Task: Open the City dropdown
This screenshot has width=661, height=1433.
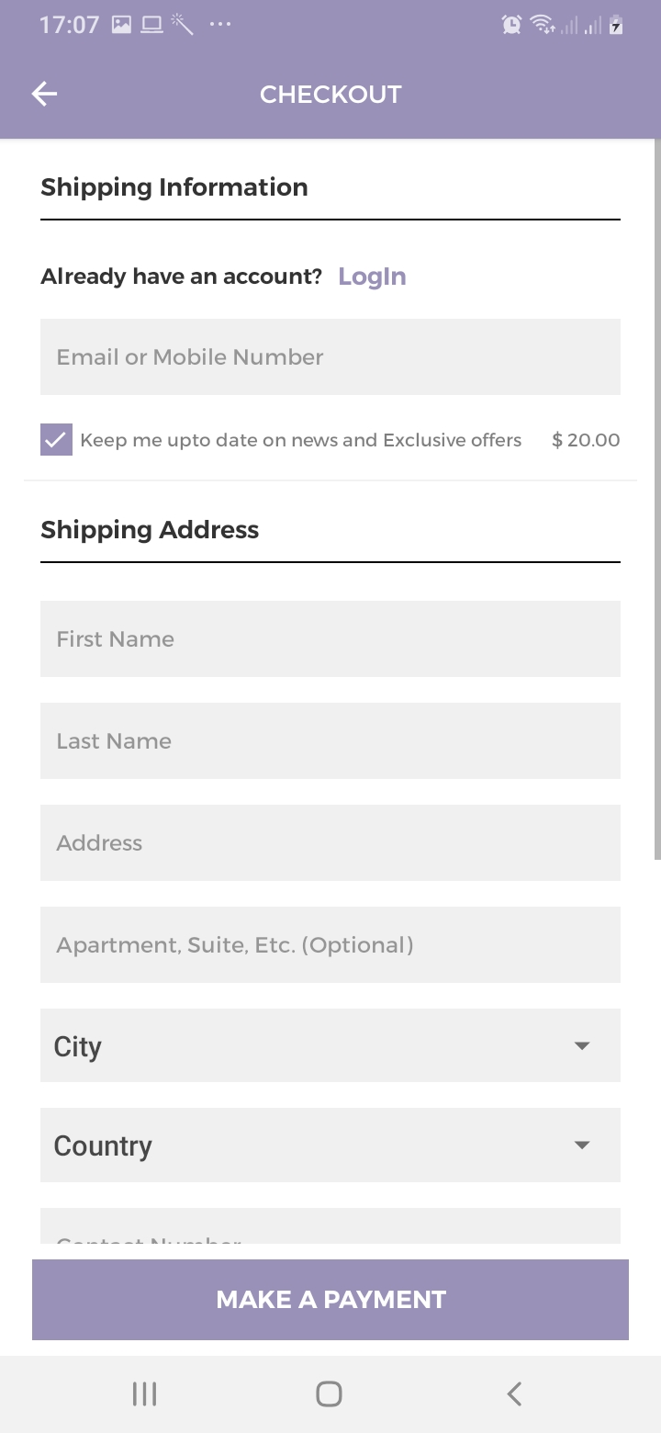Action: pyautogui.click(x=330, y=1045)
